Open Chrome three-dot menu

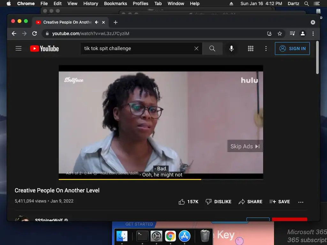pos(313,33)
